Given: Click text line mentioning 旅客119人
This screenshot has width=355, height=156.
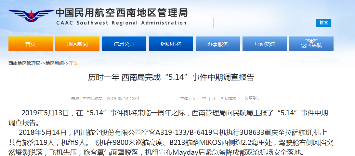Looking at the screenshot, I should tap(171, 142).
